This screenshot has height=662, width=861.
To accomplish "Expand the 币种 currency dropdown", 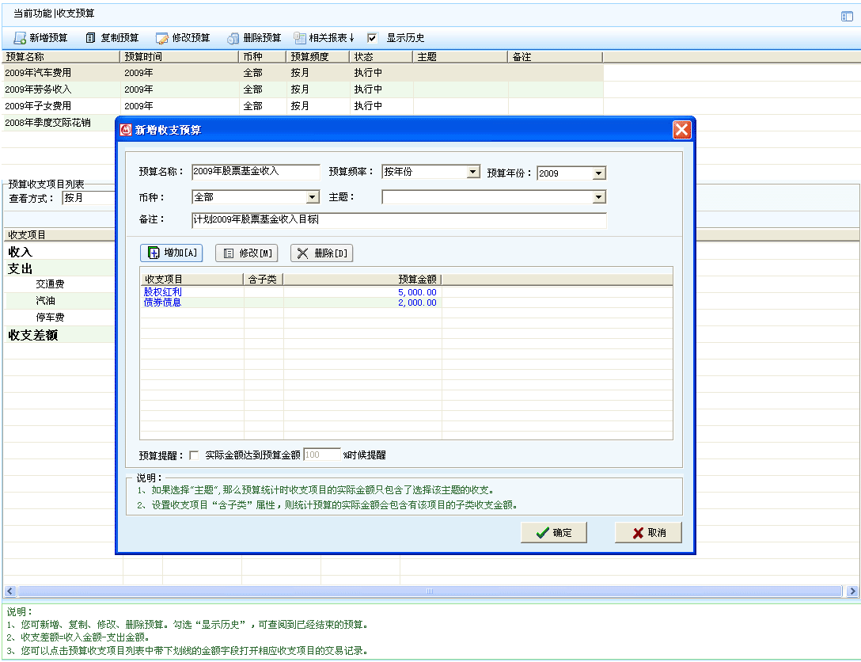I will coord(313,197).
